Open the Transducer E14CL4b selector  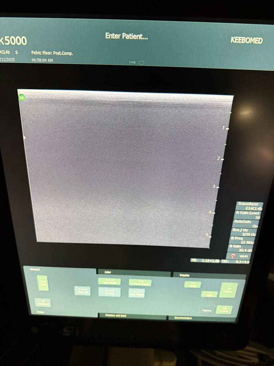248,206
